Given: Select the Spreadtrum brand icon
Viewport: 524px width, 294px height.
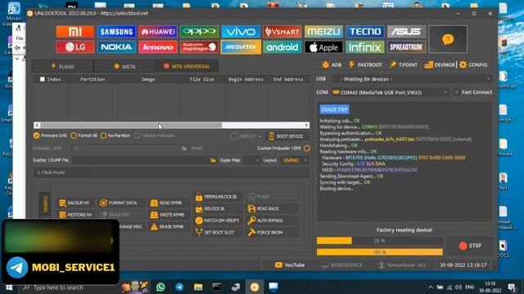Looking at the screenshot, I should [x=407, y=47].
